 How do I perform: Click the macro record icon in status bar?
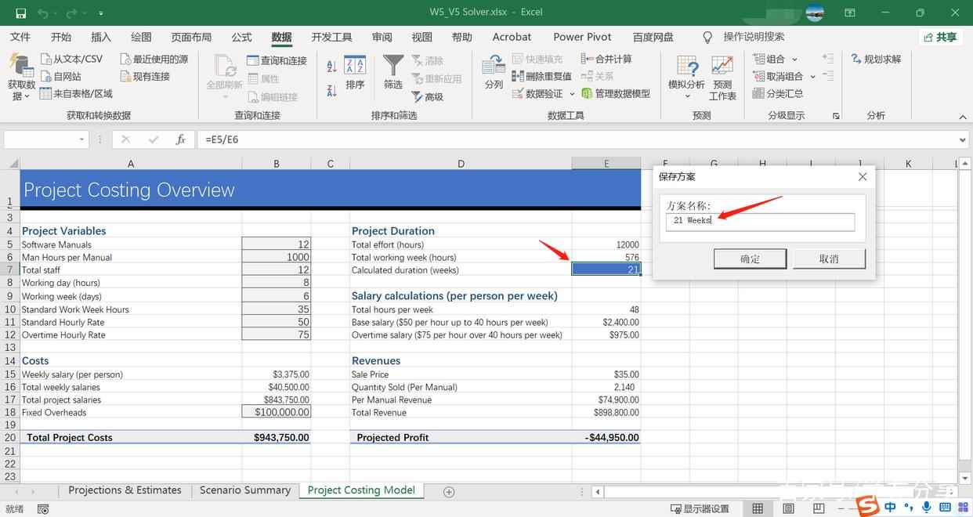[42, 509]
